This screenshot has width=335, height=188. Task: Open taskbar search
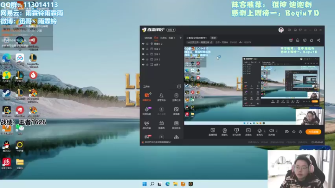152,184
